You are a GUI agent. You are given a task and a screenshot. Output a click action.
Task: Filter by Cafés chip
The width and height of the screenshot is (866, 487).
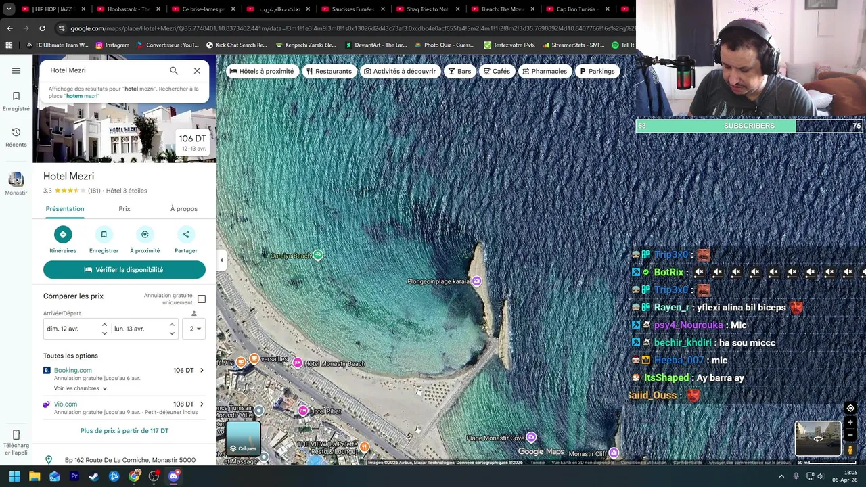(x=497, y=71)
